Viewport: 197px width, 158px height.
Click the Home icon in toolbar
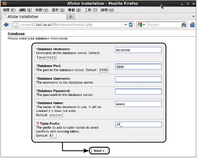tap(193, 25)
